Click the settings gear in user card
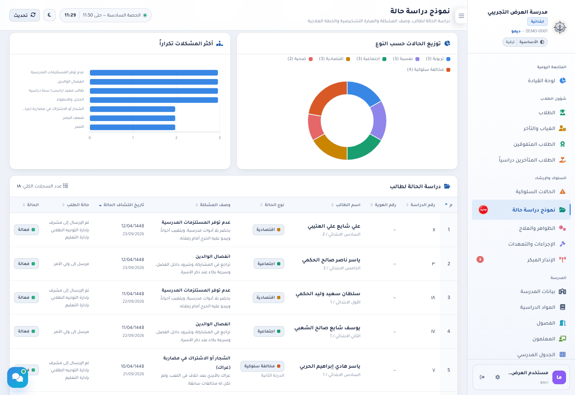Image resolution: width=575 pixels, height=395 pixels. [498, 377]
